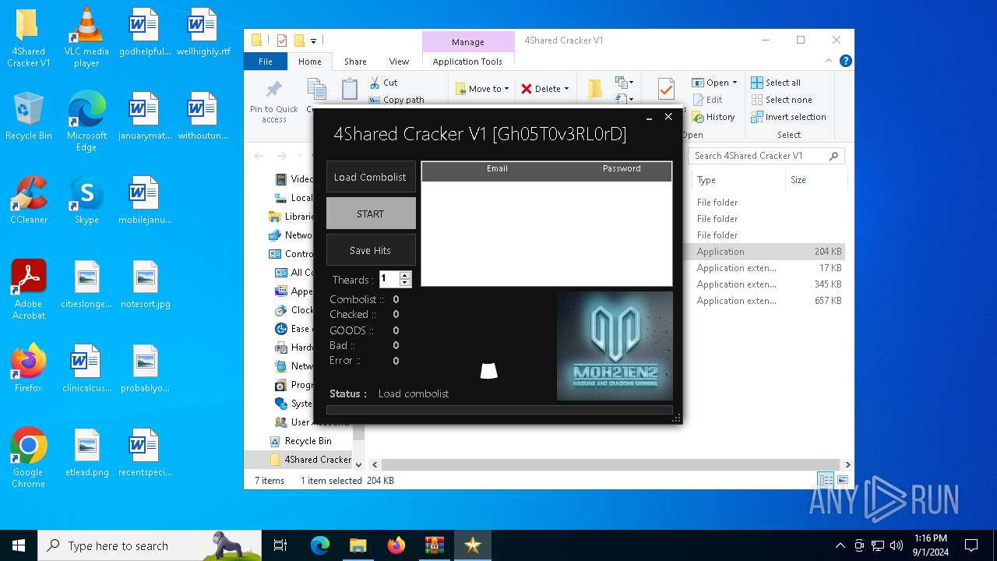Switch to the Share ribbon tab
The width and height of the screenshot is (997, 561).
pos(355,62)
